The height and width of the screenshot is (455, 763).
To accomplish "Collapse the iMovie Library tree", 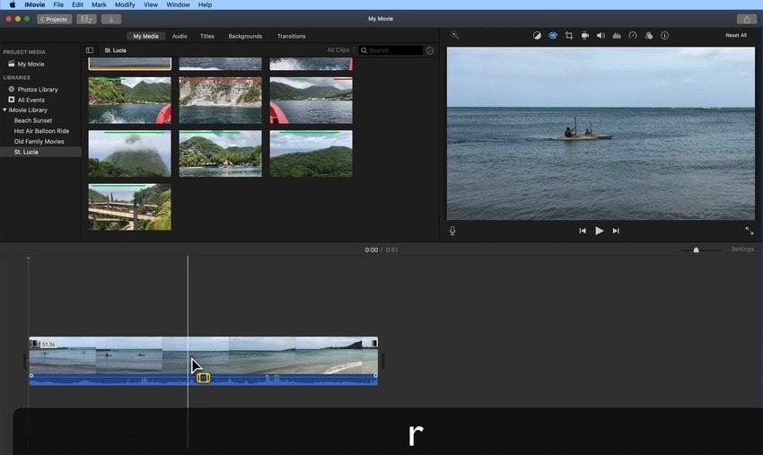I will click(x=4, y=109).
